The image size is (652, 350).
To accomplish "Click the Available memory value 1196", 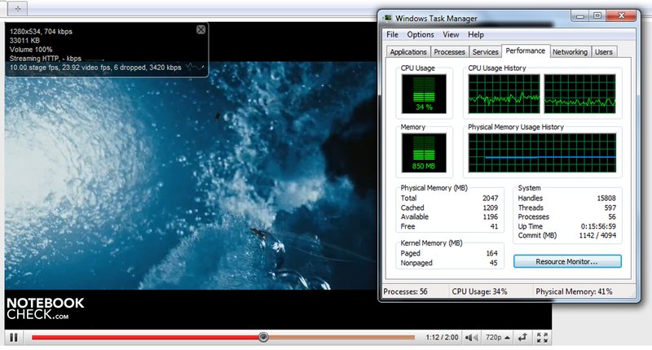I will 491,217.
